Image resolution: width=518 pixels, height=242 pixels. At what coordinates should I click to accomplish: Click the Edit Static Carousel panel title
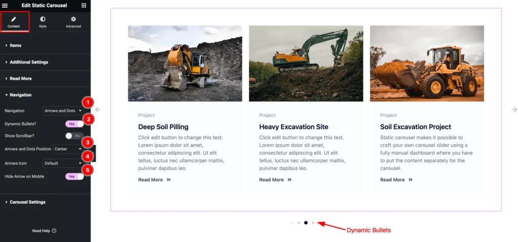(45, 5)
